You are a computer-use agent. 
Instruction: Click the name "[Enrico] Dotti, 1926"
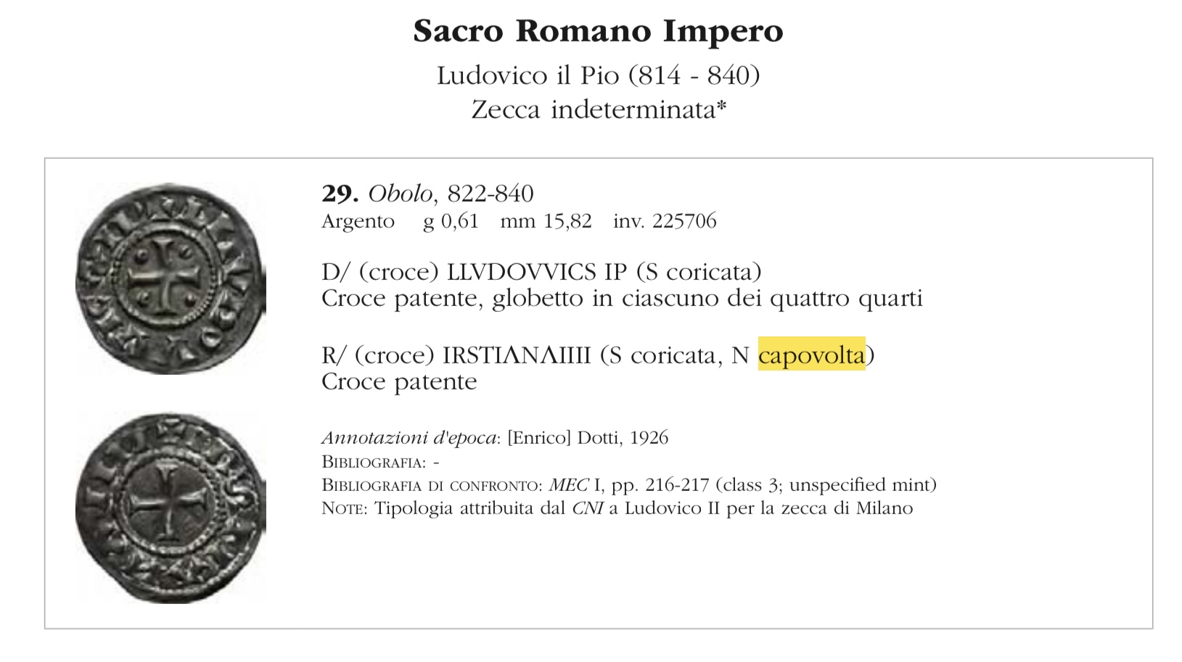click(x=588, y=438)
